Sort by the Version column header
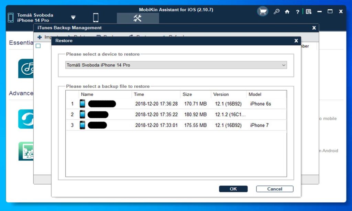This screenshot has width=352, height=211. (229, 94)
